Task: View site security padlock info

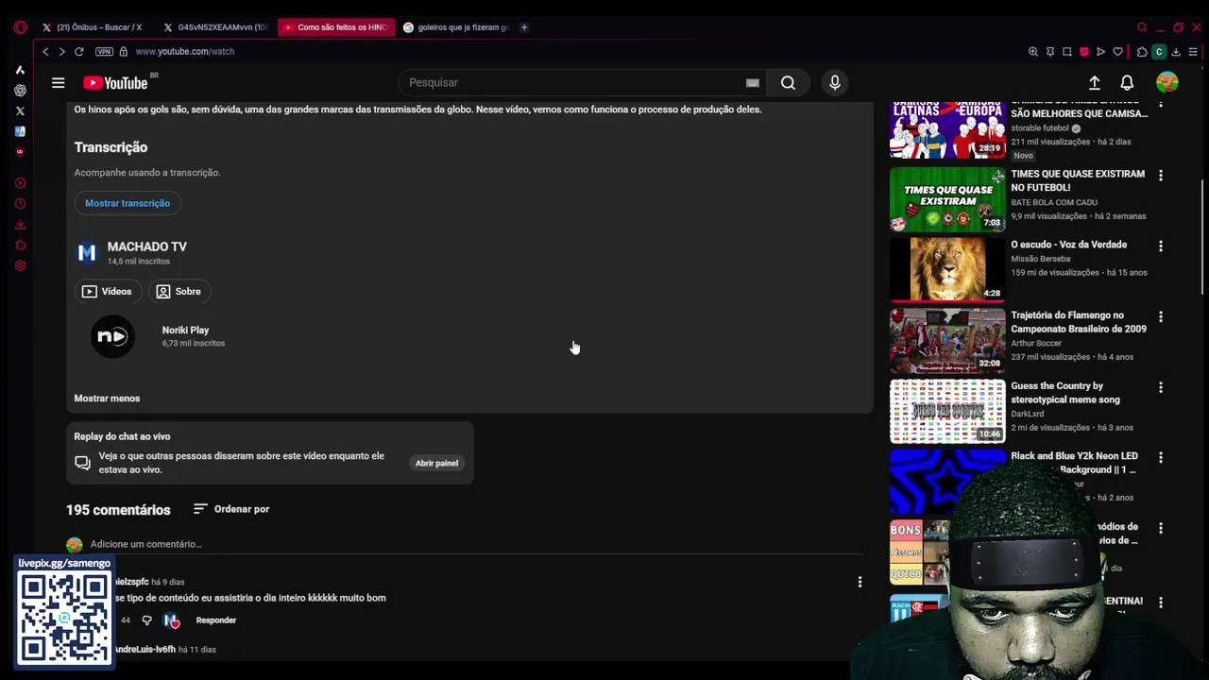Action: tap(123, 52)
